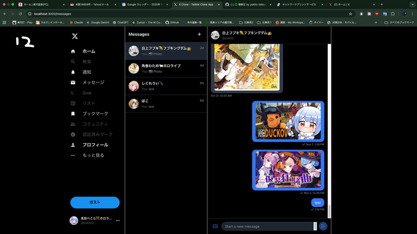Open the Halloween 仮装狂騒曲 image message
Screen dimensions: 417x234
tap(288, 170)
